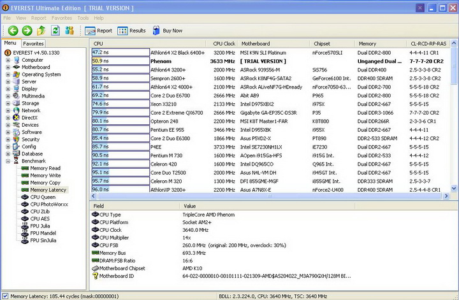Viewport: 459px width, 300px height.
Task: Sort by Motherboard column header
Action: tap(273, 43)
